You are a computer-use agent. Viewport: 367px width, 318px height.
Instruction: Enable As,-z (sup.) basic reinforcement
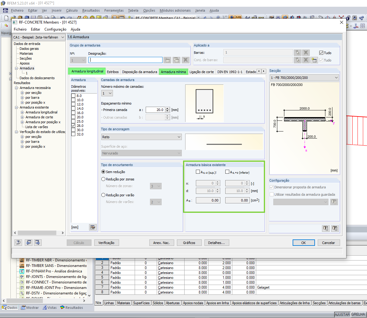coord(198,172)
